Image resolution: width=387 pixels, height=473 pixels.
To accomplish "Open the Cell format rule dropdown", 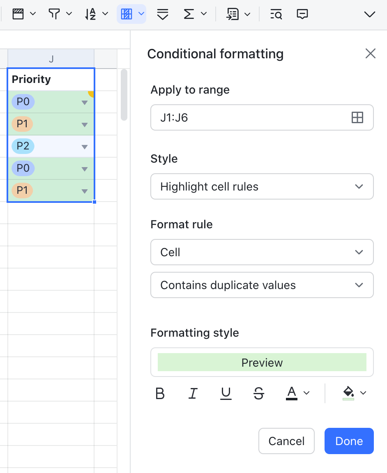I will (262, 252).
